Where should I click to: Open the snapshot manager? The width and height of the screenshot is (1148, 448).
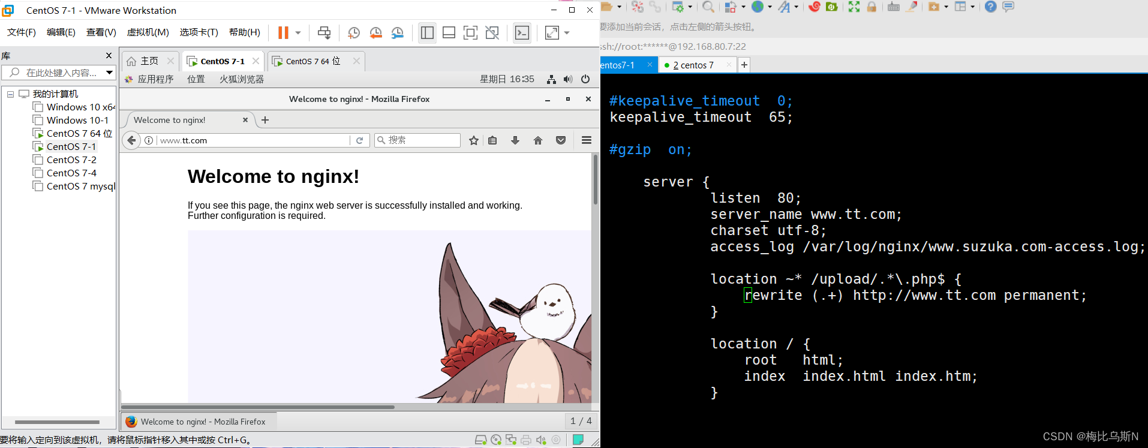point(398,33)
